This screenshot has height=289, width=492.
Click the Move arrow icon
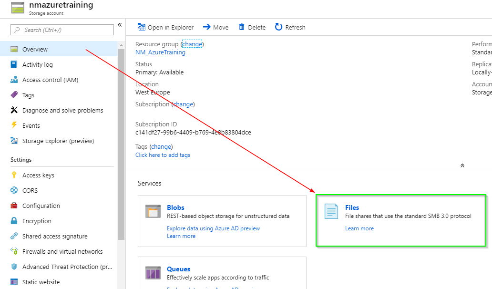click(207, 27)
